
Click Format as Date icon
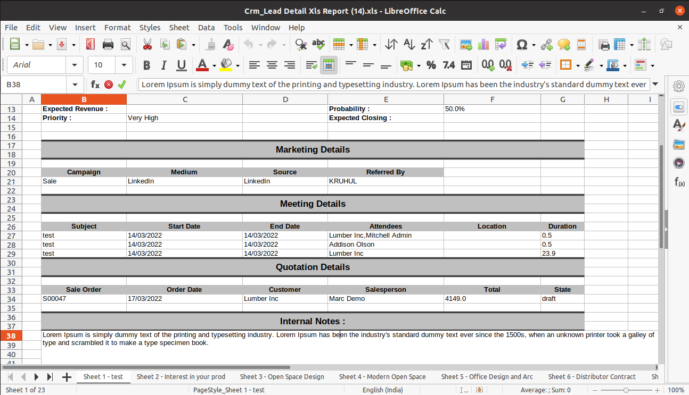(466, 65)
